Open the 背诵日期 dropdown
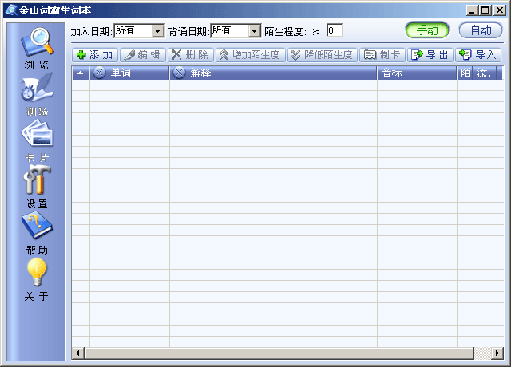Viewport: 511px width, 367px height. (x=255, y=31)
